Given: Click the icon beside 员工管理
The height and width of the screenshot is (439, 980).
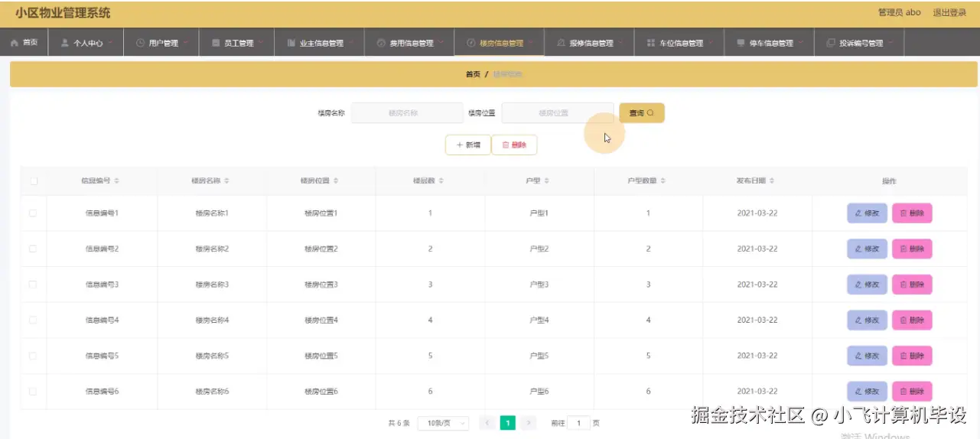Looking at the screenshot, I should (216, 43).
